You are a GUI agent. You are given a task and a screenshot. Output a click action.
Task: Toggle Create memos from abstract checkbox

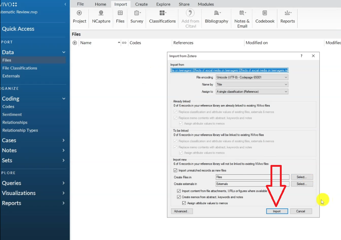[x=179, y=197]
